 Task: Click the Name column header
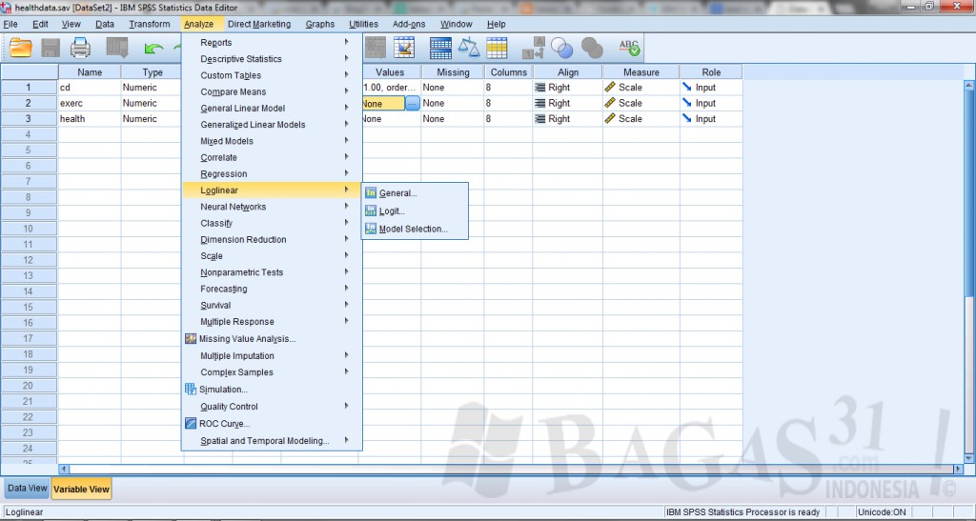pyautogui.click(x=90, y=72)
